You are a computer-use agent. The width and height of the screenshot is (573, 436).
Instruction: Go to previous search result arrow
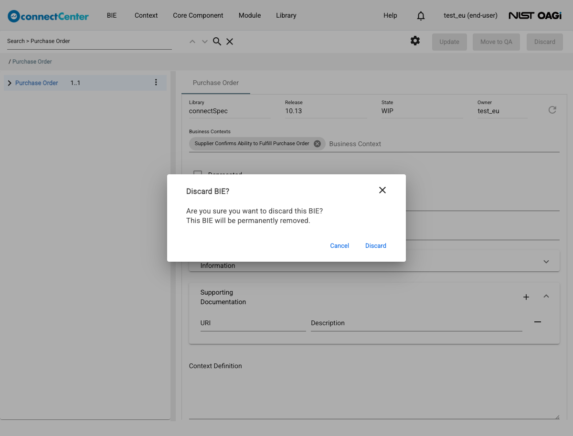coord(192,42)
